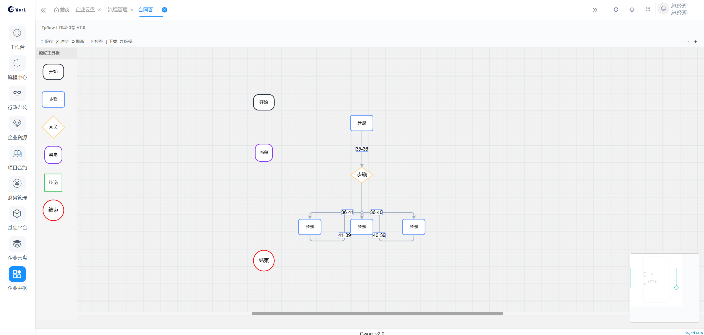
Task: Open the 工作台 sidebar icon
Action: pyautogui.click(x=17, y=33)
